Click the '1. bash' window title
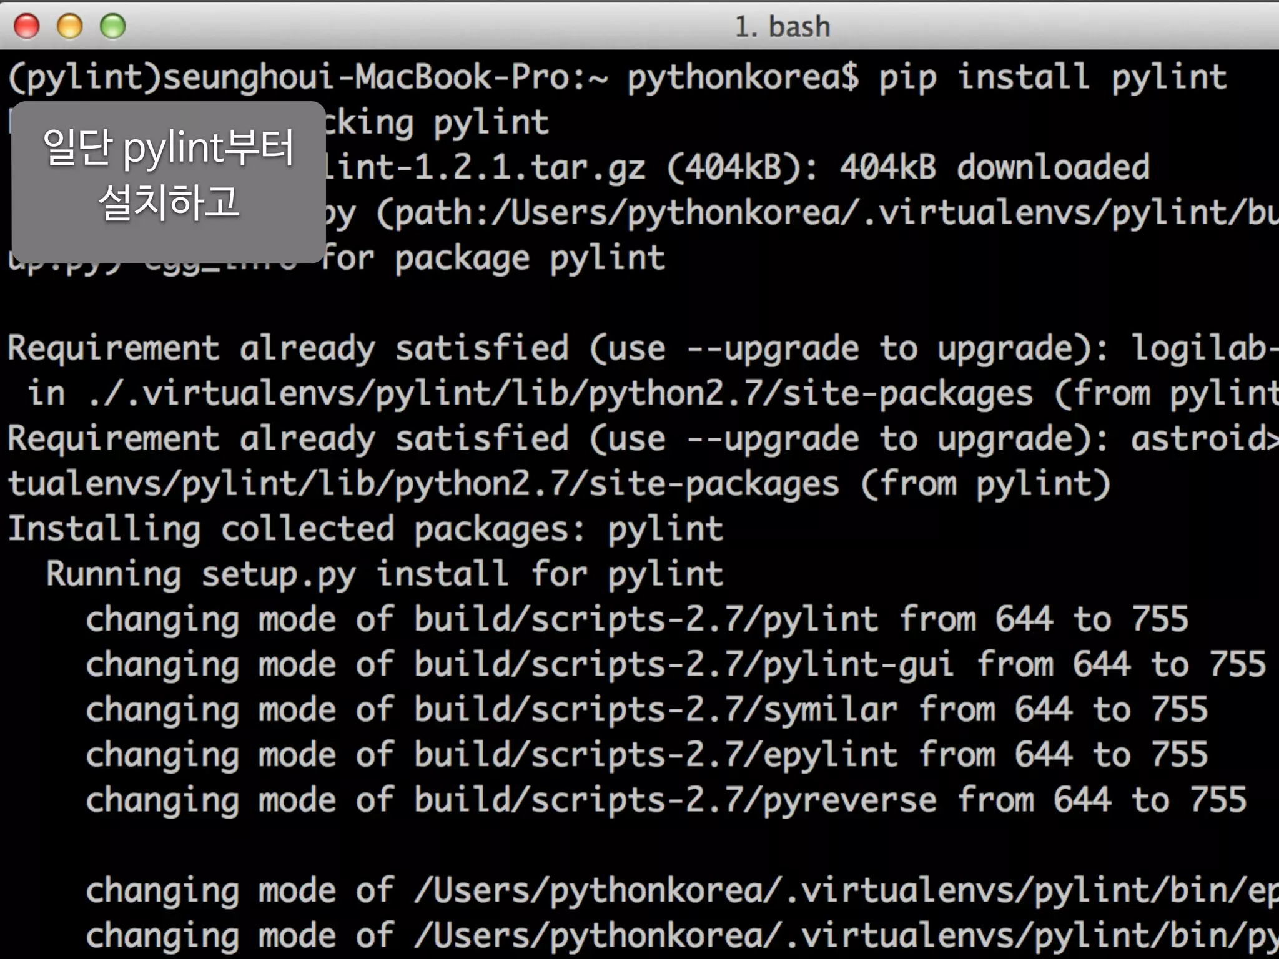Screen dimensions: 1279x959 point(783,27)
